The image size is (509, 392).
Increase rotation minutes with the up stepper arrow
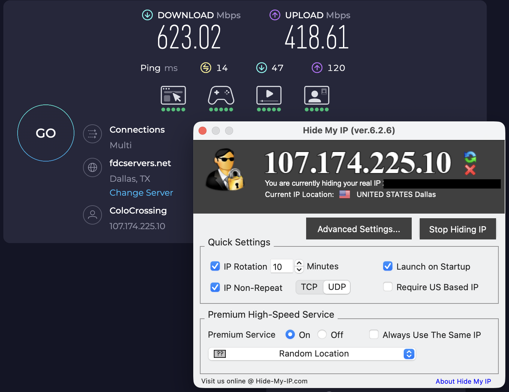tap(298, 262)
